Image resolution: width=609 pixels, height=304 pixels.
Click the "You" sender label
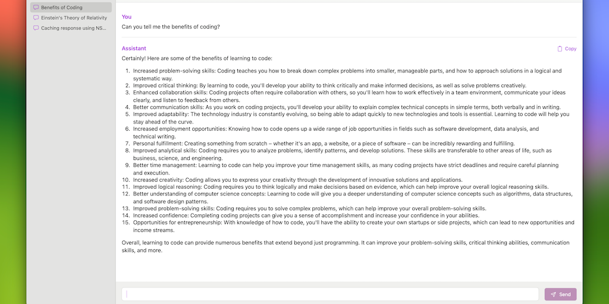[127, 17]
